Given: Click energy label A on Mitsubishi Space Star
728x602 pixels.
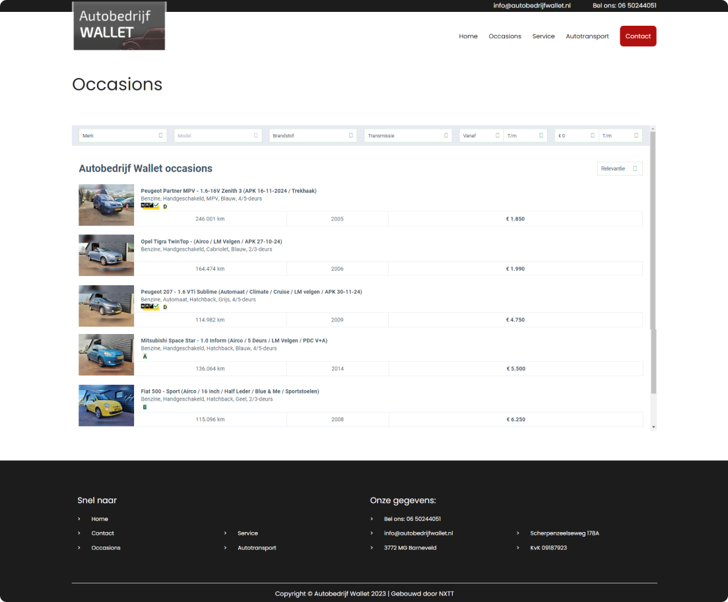Looking at the screenshot, I should pos(145,356).
